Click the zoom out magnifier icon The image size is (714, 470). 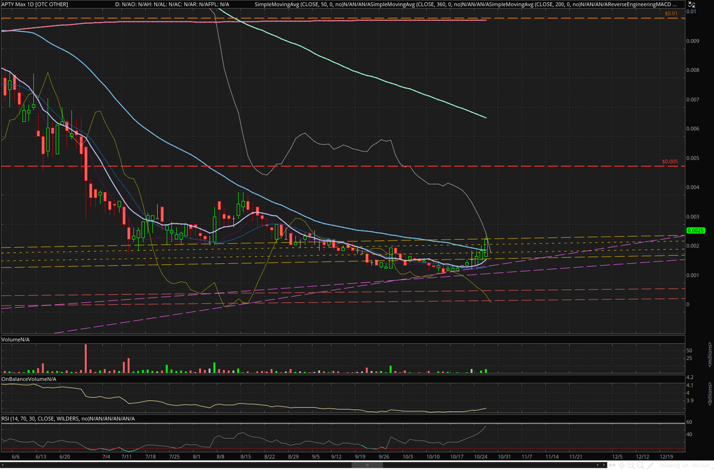pyautogui.click(x=641, y=465)
